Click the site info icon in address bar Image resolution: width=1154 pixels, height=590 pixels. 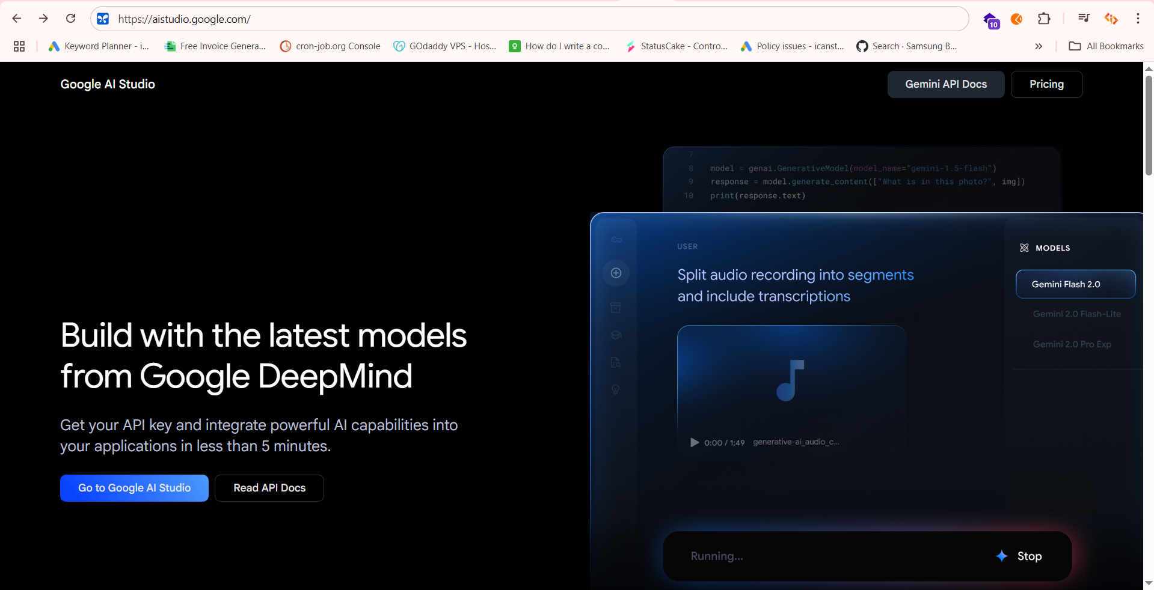click(103, 19)
